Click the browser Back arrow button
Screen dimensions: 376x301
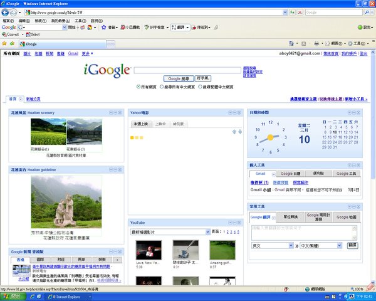pyautogui.click(x=5, y=13)
